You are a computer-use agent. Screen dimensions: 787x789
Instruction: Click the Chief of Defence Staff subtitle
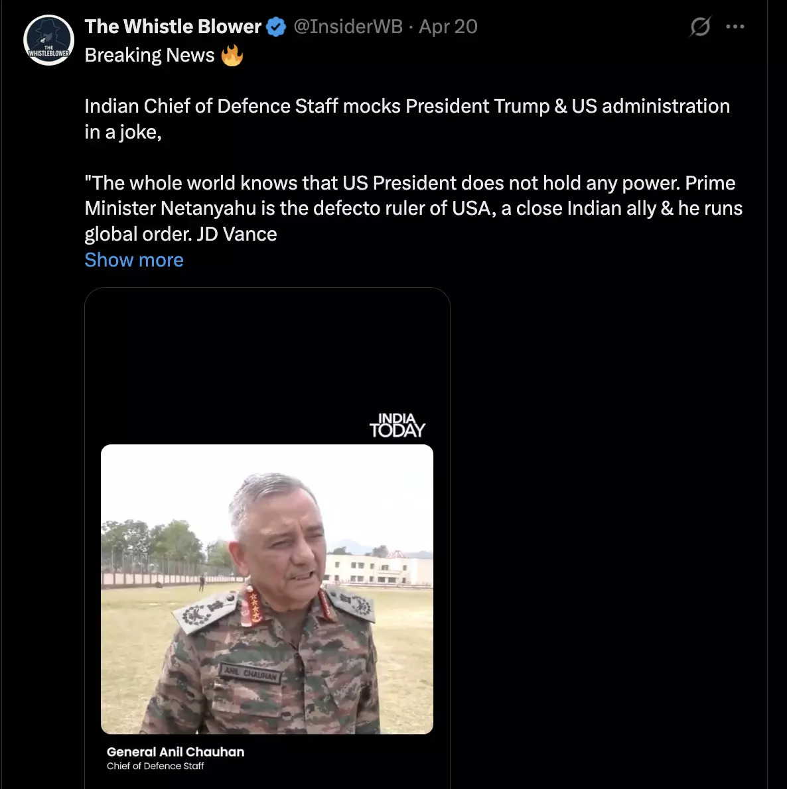pos(155,766)
